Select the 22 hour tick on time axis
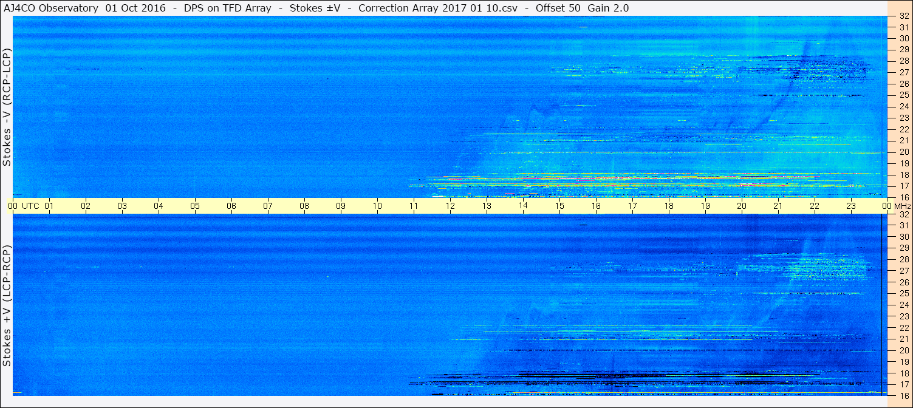Screen dimensions: 913x408 815,206
